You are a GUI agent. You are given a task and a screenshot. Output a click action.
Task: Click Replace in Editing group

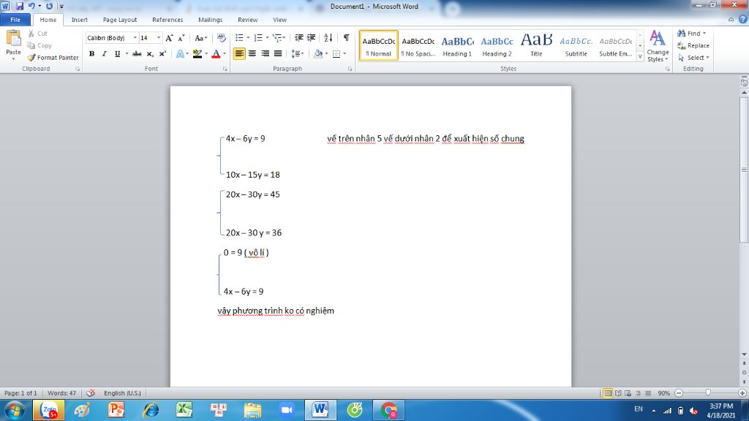[x=693, y=45]
